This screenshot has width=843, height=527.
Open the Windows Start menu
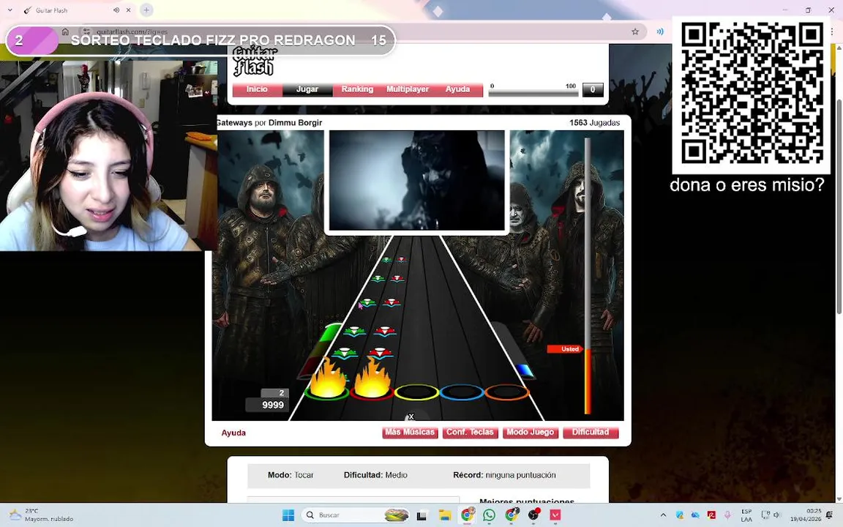click(288, 515)
